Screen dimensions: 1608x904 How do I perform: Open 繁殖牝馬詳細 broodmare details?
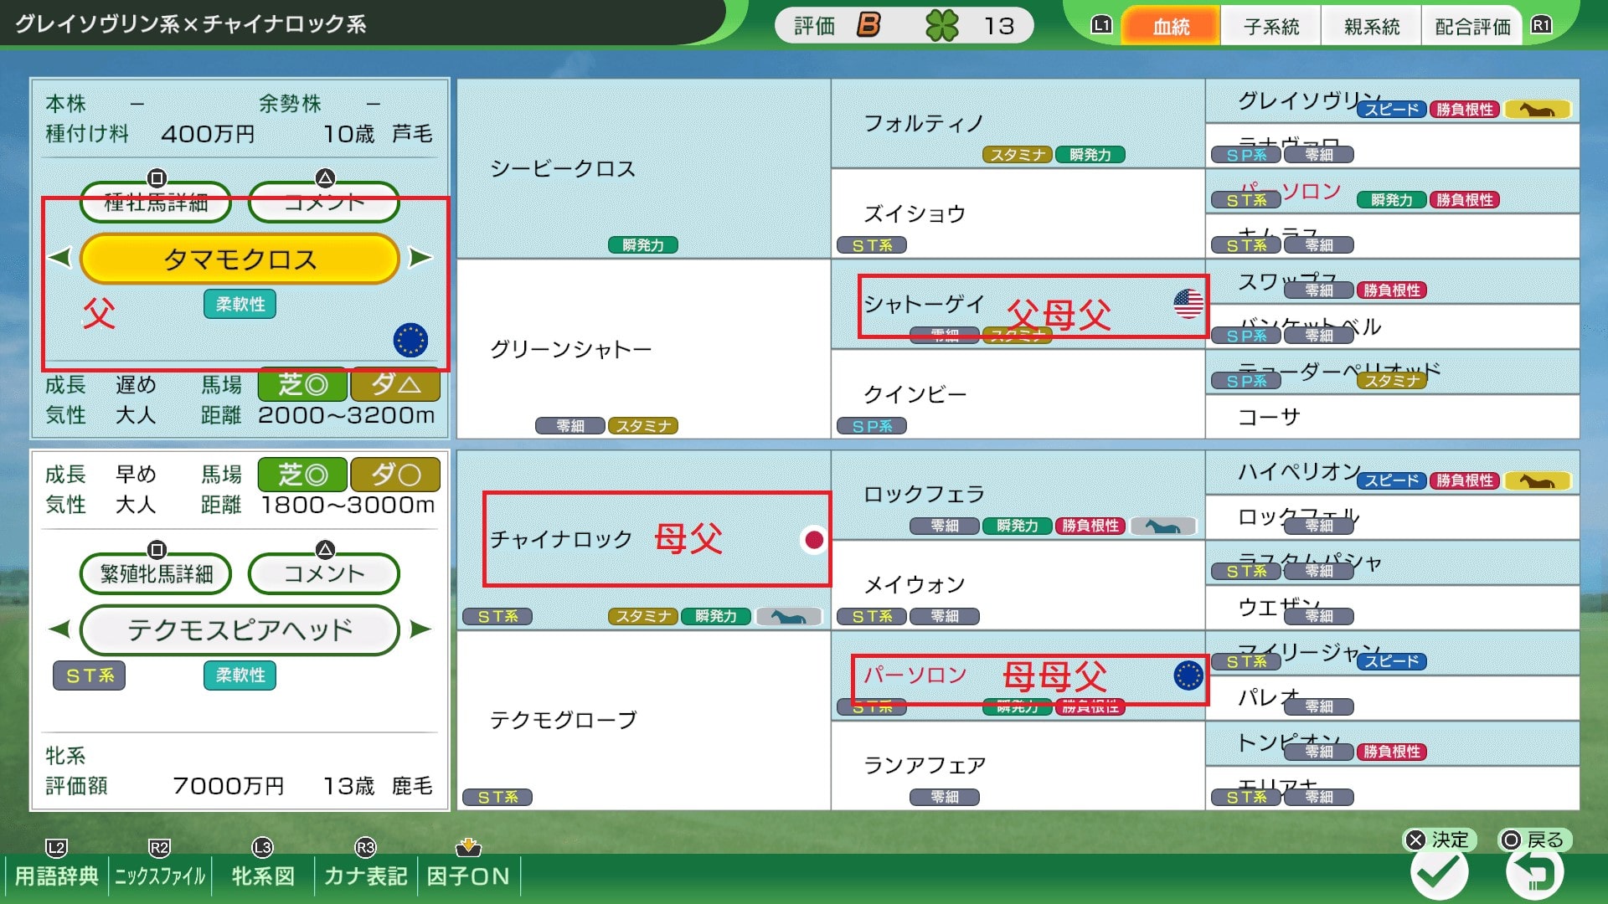[156, 573]
